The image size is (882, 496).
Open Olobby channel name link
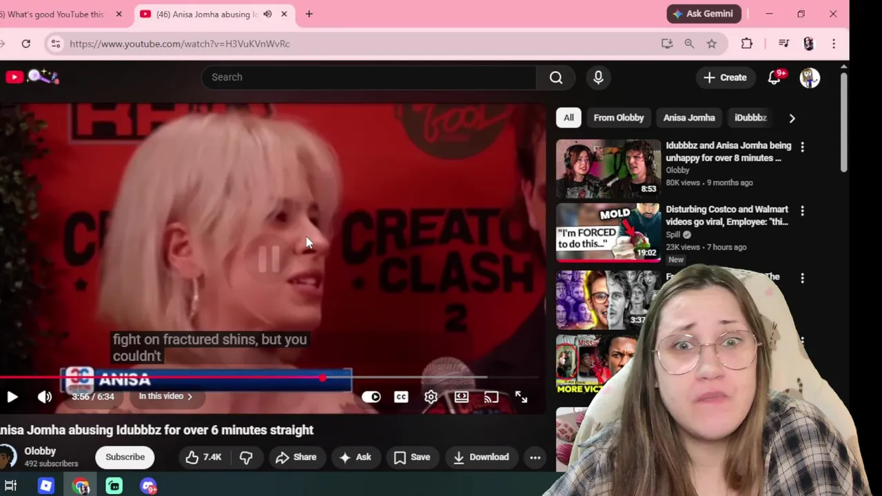pos(40,451)
